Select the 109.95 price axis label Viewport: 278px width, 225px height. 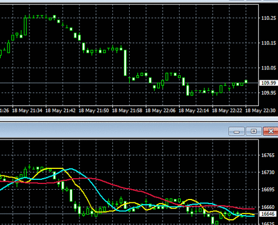[269, 93]
